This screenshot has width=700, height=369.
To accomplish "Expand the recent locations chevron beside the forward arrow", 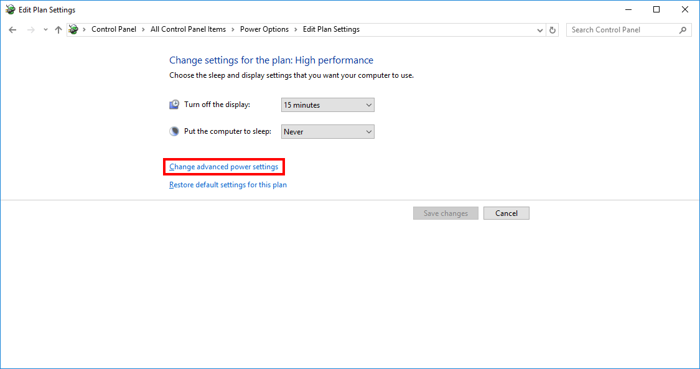I will (45, 29).
